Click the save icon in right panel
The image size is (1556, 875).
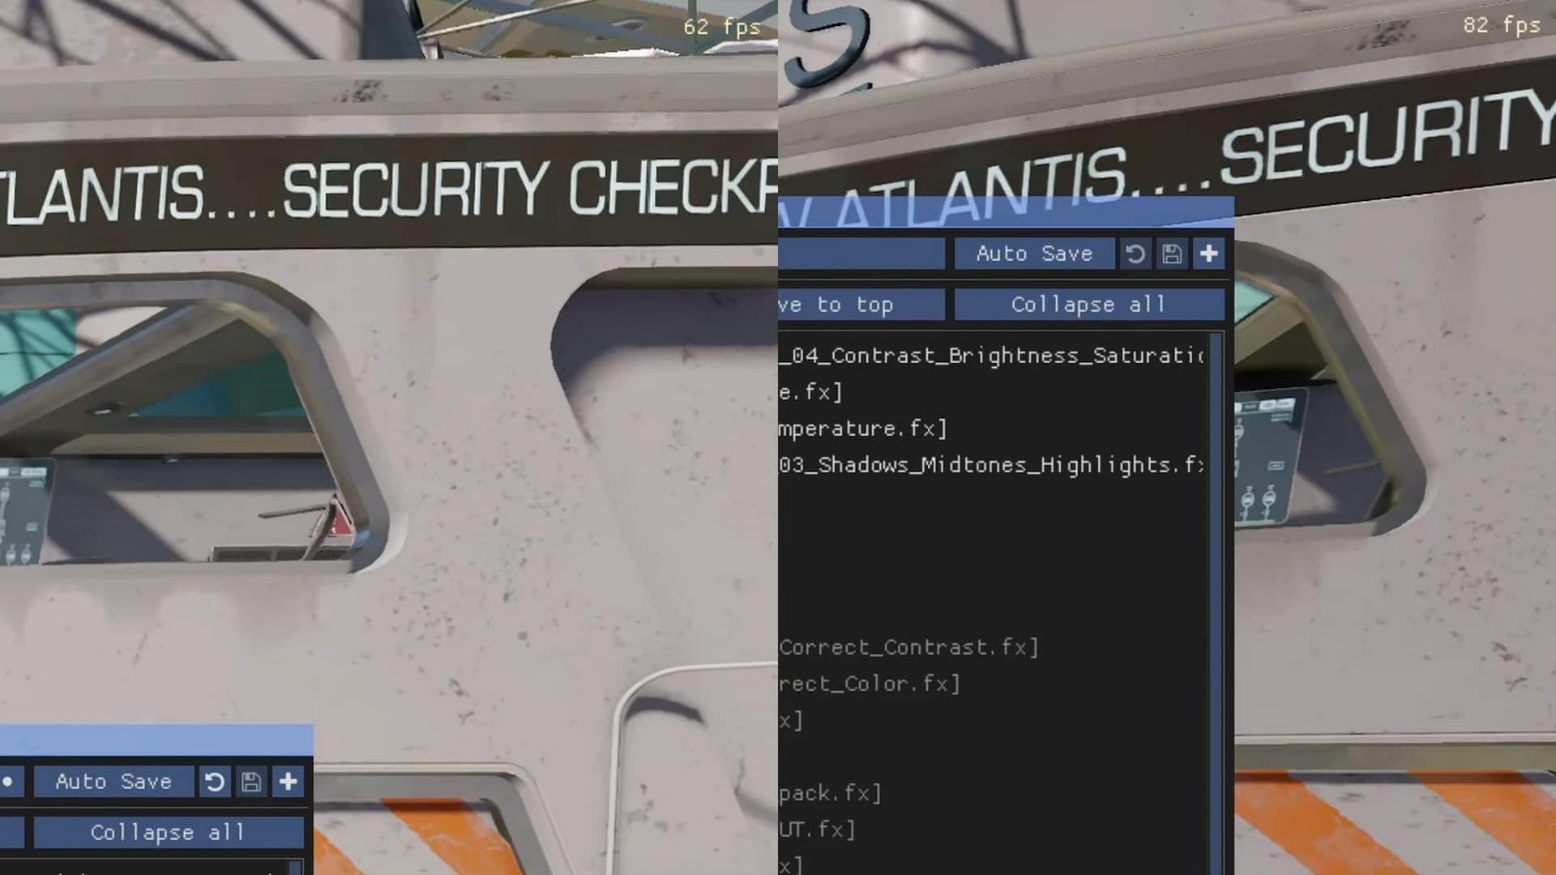tap(1171, 254)
